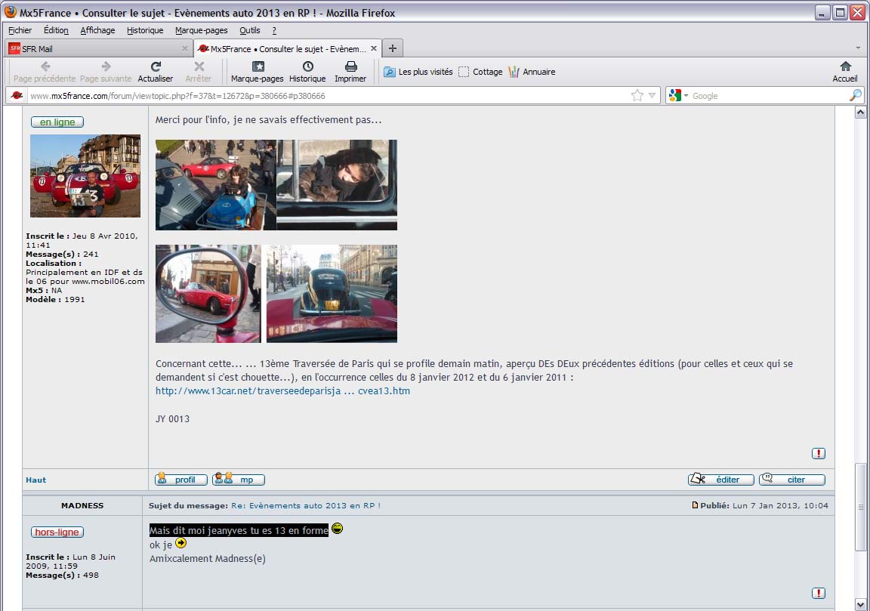Report the first post with exclamation icon
This screenshot has width=870, height=611.
point(819,453)
